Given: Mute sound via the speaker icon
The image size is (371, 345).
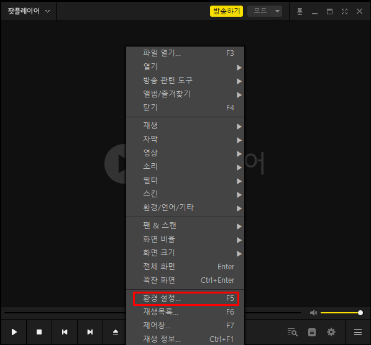Looking at the screenshot, I should tap(313, 313).
